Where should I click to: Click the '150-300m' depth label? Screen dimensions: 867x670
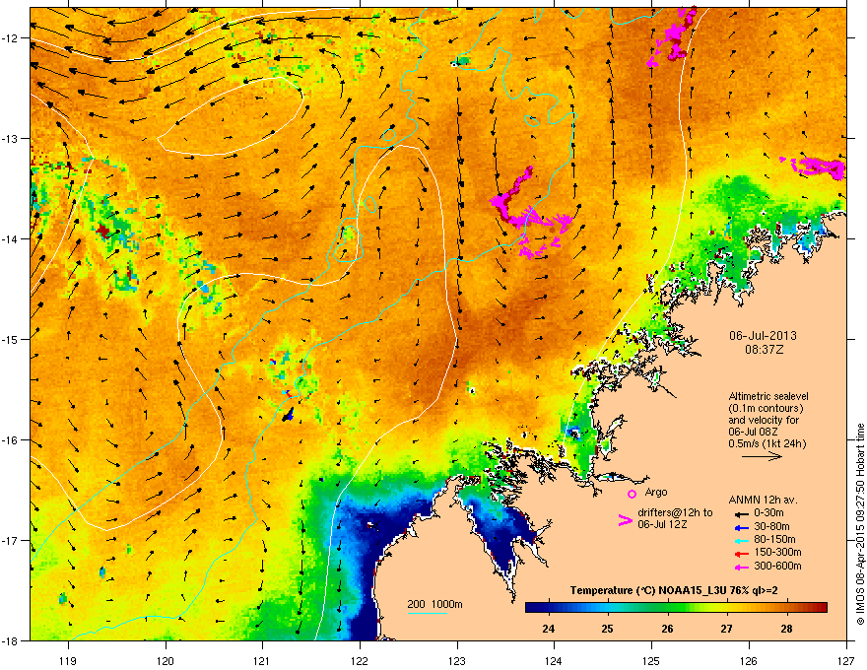point(777,552)
